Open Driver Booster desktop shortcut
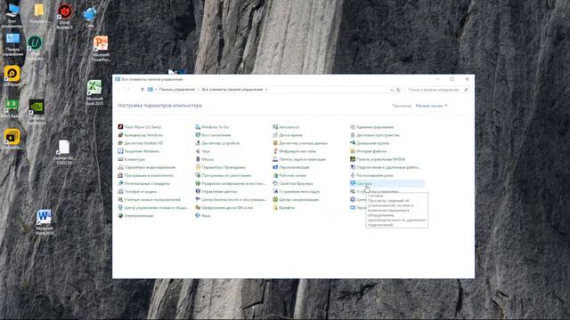The height and width of the screenshot is (320, 570). coord(65,16)
